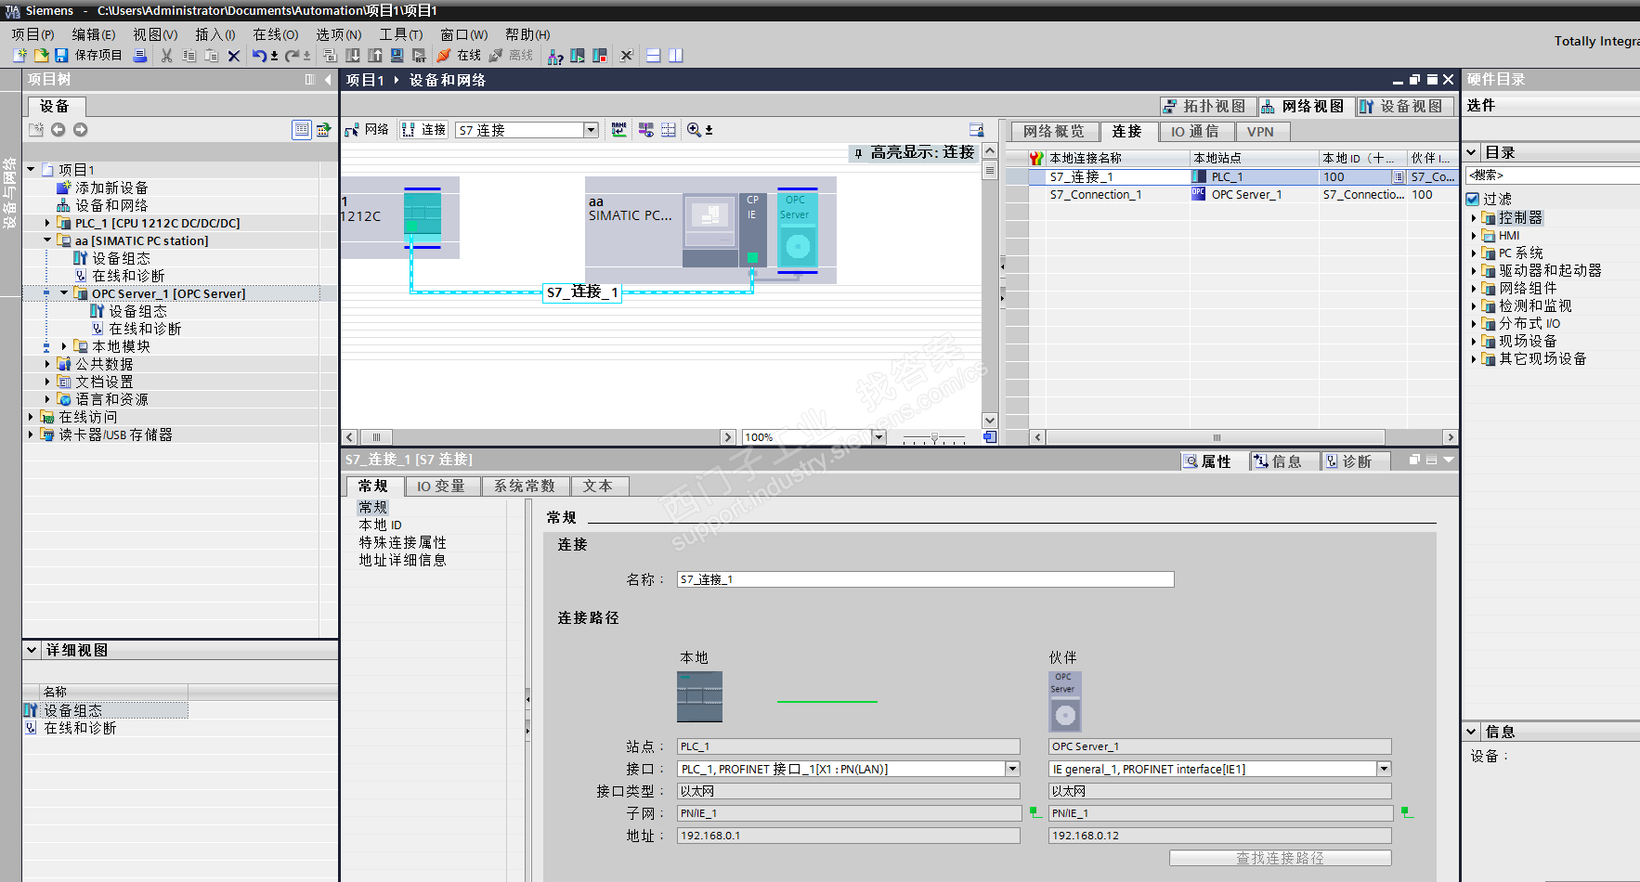The image size is (1640, 882).
Task: Open the 信息 info tab in the inspector
Action: click(x=1286, y=461)
